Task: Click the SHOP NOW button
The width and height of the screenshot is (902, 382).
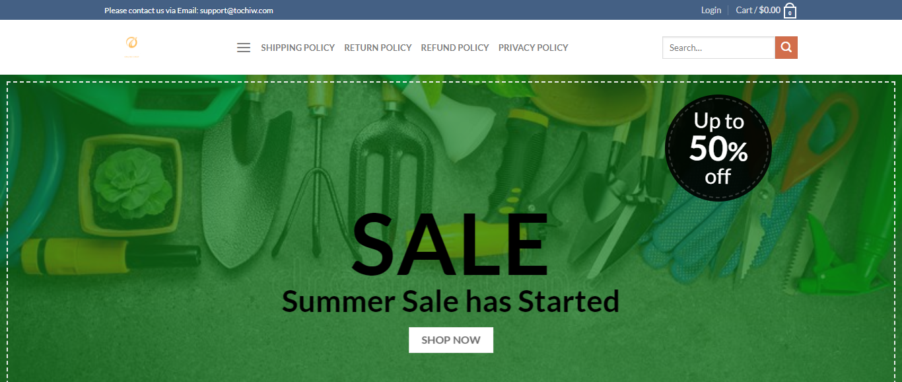Action: tap(451, 340)
